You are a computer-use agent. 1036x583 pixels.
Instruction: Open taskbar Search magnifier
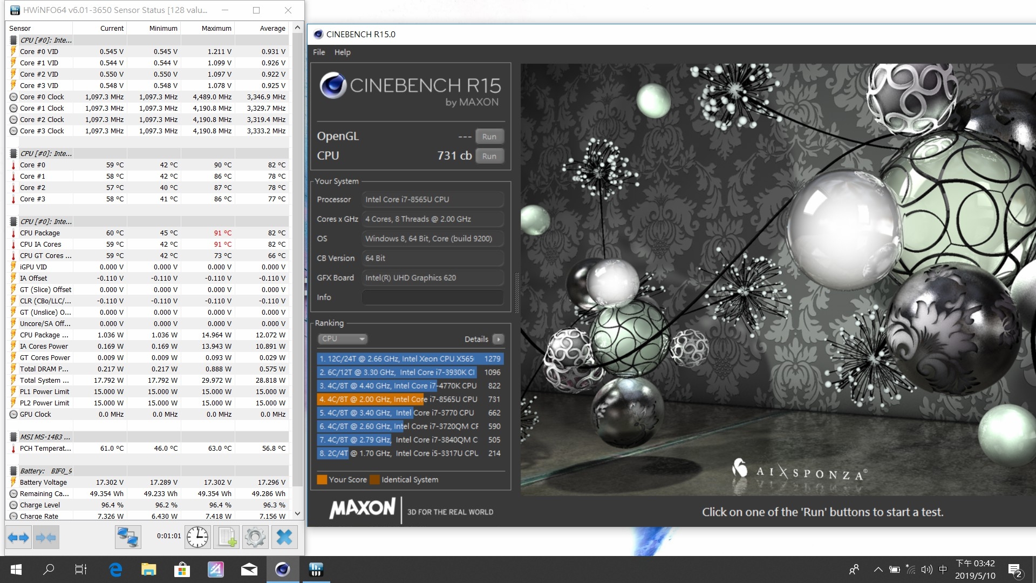(x=49, y=570)
